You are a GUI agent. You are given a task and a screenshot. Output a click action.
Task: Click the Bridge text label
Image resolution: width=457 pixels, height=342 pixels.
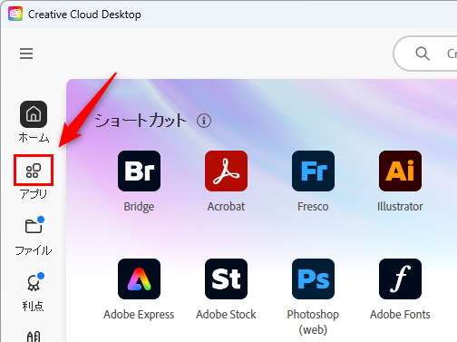[139, 207]
